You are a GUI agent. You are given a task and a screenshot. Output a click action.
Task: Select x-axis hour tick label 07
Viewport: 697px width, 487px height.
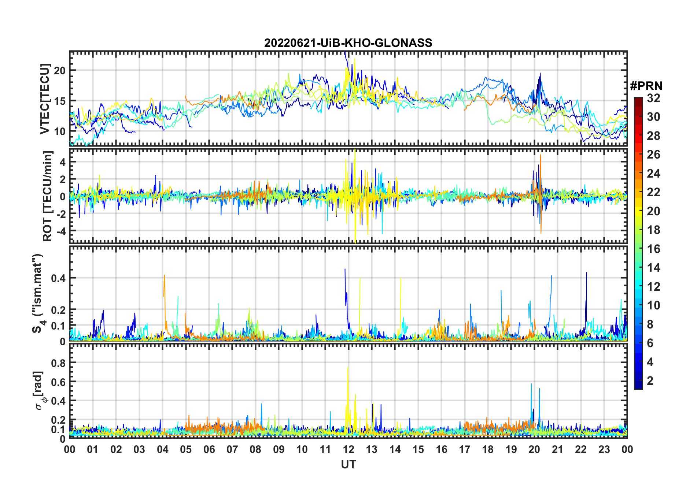[232, 449]
